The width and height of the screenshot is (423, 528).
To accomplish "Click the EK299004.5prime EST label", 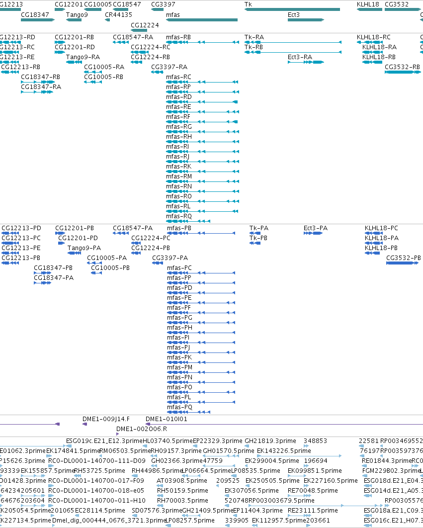I will (x=272, y=461).
